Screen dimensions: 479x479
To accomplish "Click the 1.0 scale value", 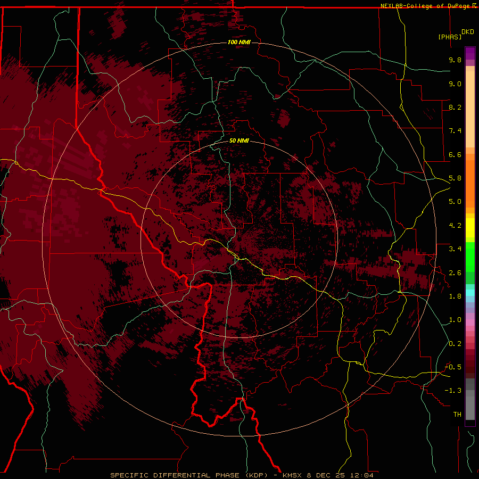I will 455,320.
